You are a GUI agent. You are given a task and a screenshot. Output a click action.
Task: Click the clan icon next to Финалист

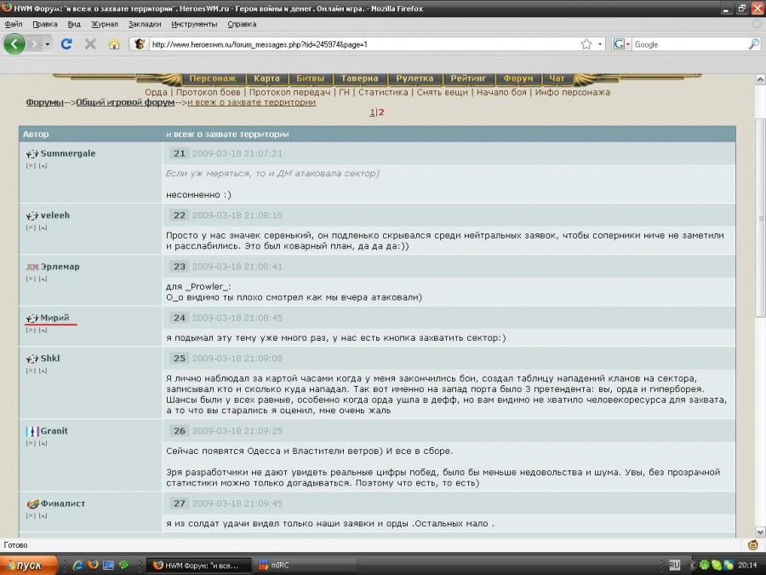[32, 503]
